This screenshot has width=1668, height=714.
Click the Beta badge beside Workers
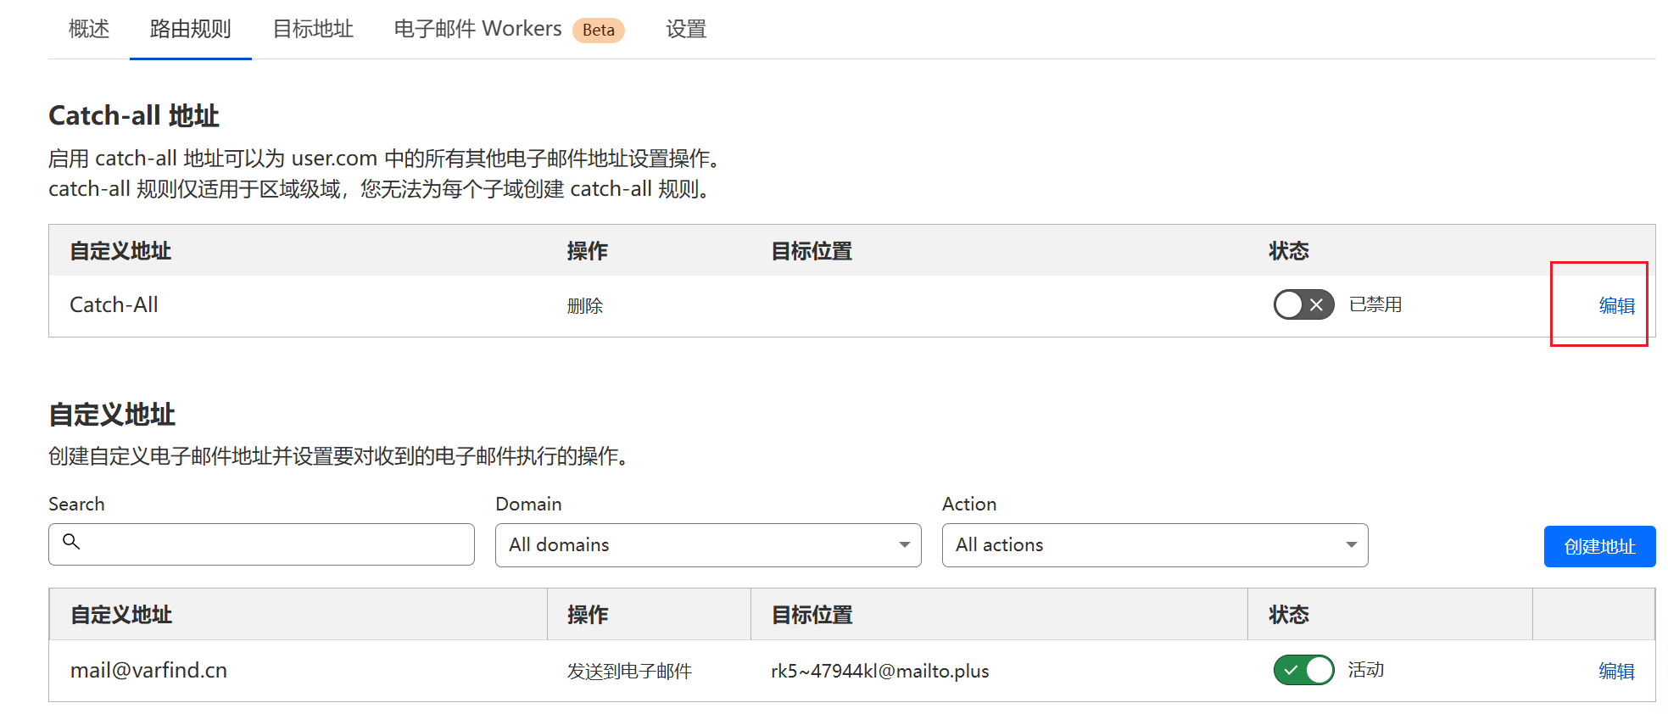coord(598,30)
